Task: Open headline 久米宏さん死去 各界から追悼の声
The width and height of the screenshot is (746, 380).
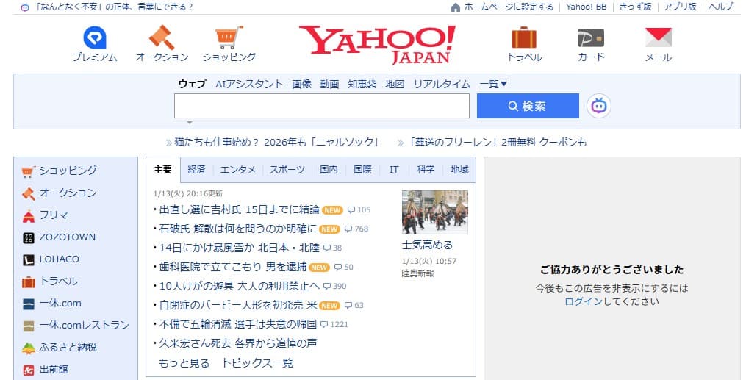Action: (238, 343)
